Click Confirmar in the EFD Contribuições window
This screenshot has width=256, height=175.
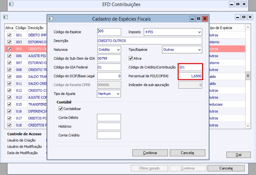[x=188, y=168]
